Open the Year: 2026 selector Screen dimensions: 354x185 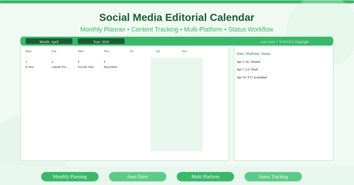[x=101, y=41]
